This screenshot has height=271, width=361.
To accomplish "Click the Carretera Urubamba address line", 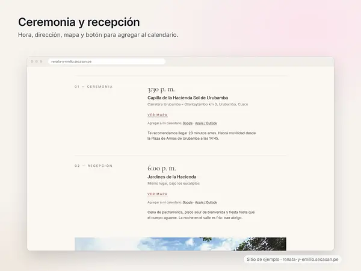I will tap(197, 104).
